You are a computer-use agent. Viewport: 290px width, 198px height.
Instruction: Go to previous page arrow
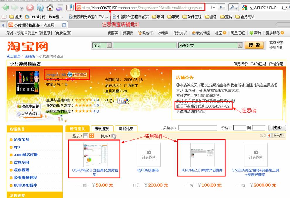click(269, 135)
